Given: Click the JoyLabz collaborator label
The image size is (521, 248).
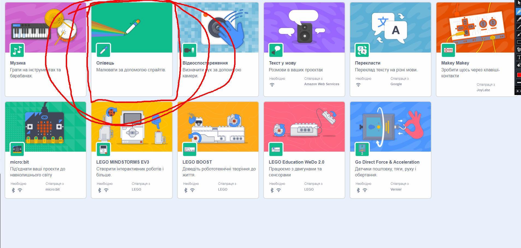Looking at the screenshot, I should point(483,90).
